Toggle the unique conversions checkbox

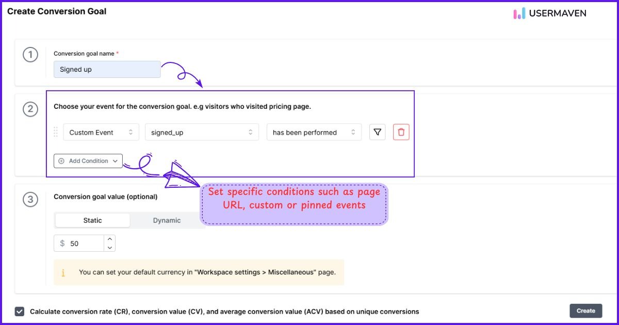pyautogui.click(x=20, y=311)
